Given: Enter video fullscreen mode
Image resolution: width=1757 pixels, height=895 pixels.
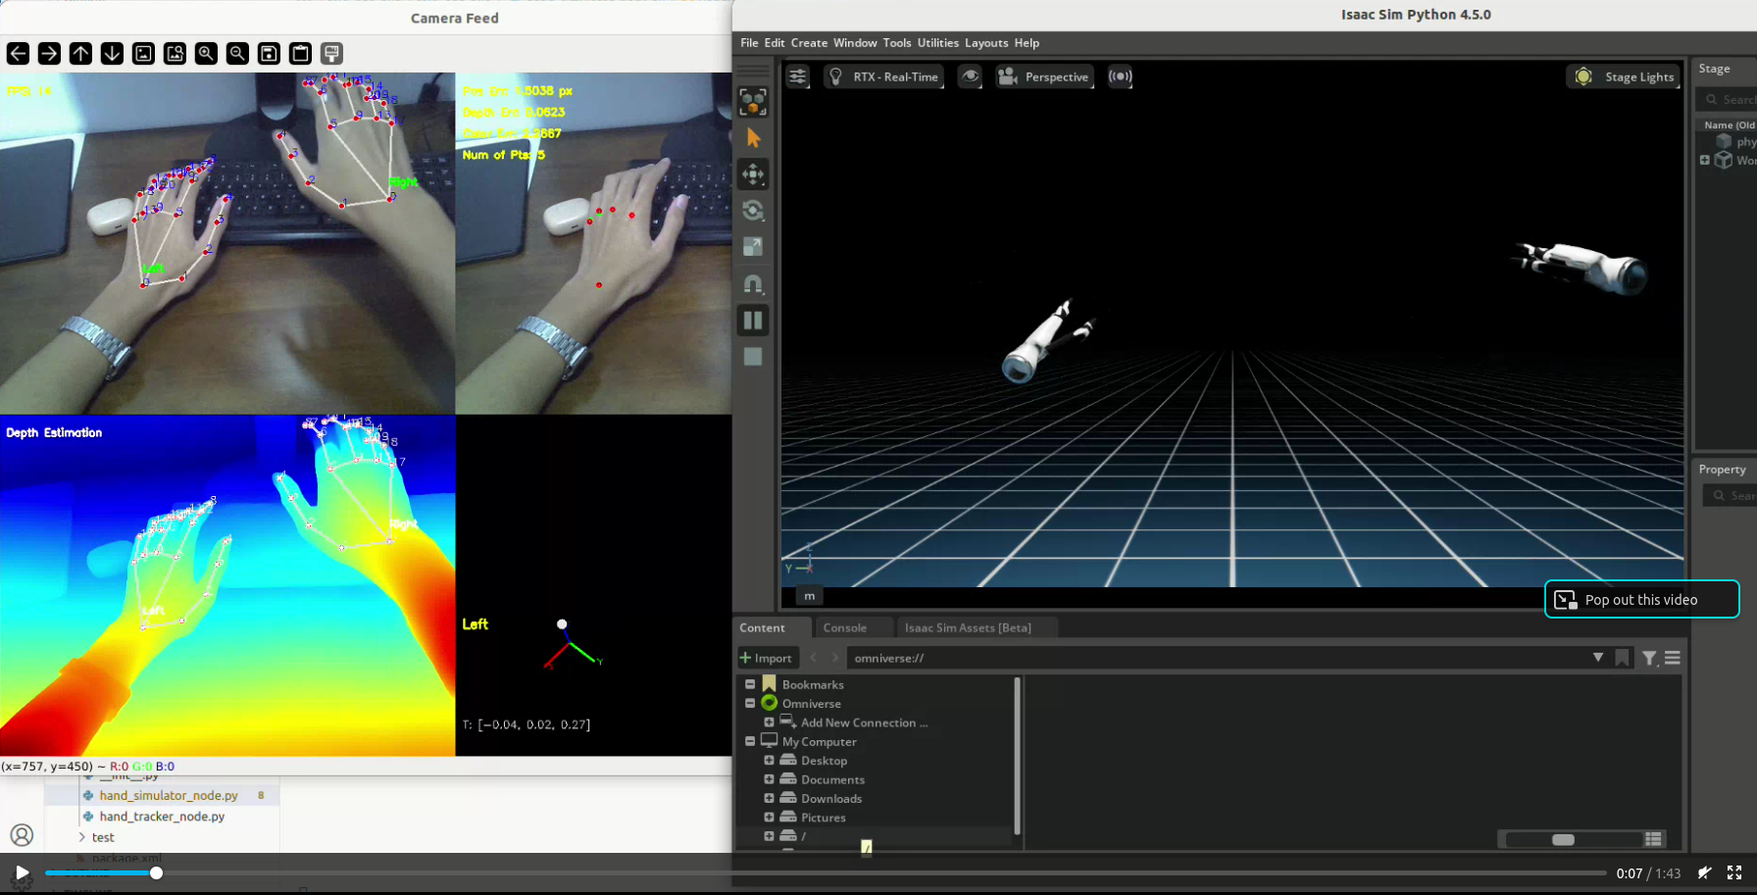Looking at the screenshot, I should click(x=1734, y=872).
